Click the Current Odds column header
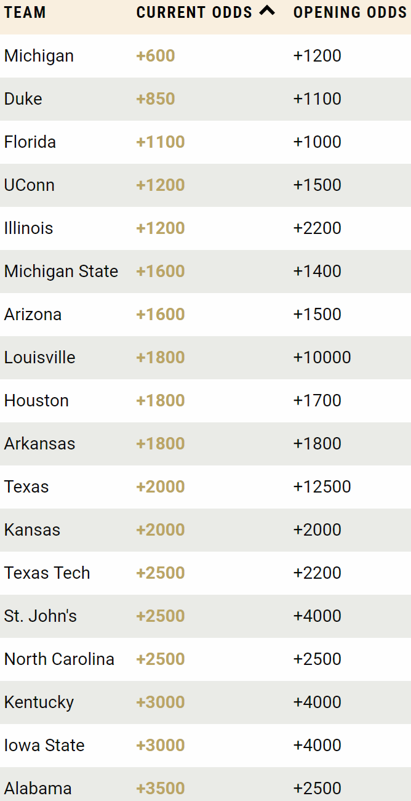The width and height of the screenshot is (411, 801). tap(194, 12)
